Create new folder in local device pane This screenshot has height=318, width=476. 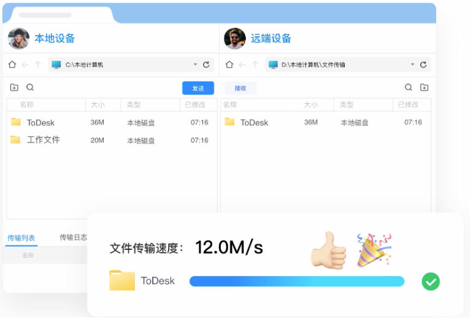click(x=14, y=87)
